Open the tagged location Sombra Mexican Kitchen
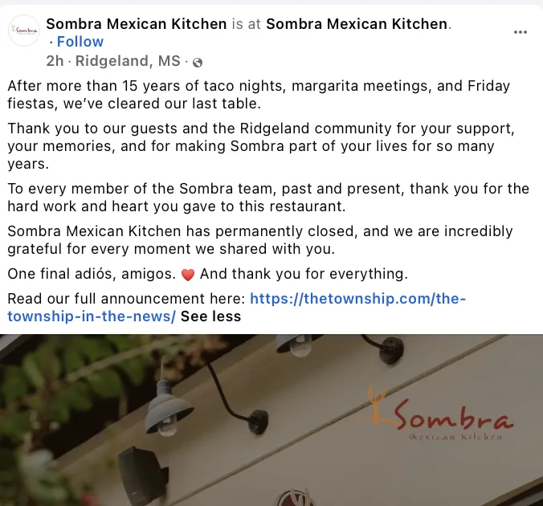The height and width of the screenshot is (506, 543). [x=357, y=24]
